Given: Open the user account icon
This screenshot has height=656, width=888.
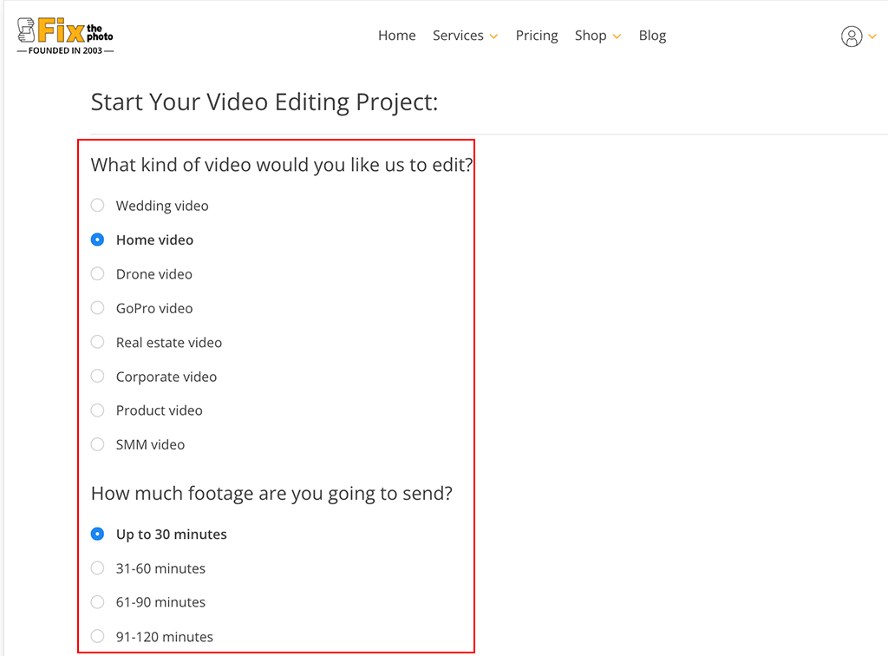Looking at the screenshot, I should click(852, 36).
